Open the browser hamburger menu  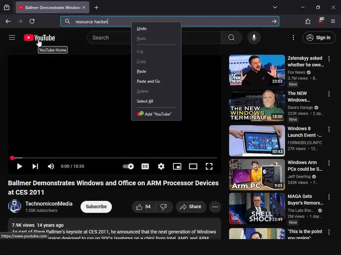[x=333, y=21]
